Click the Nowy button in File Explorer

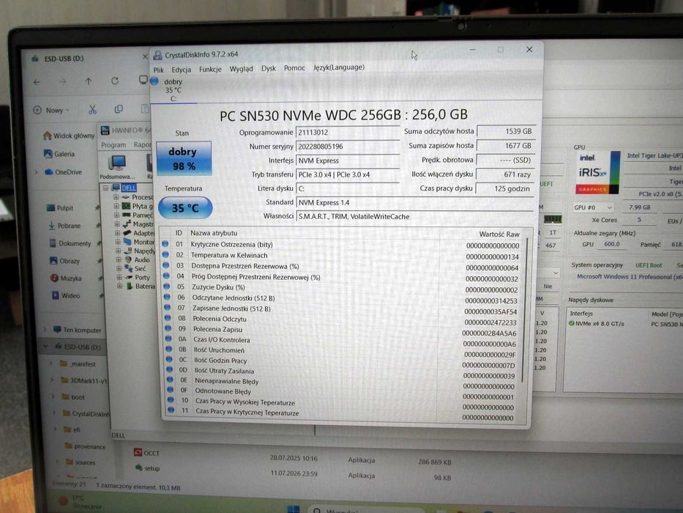coord(51,111)
